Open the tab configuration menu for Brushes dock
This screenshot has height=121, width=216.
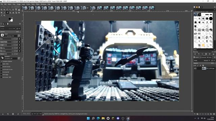[215, 7]
